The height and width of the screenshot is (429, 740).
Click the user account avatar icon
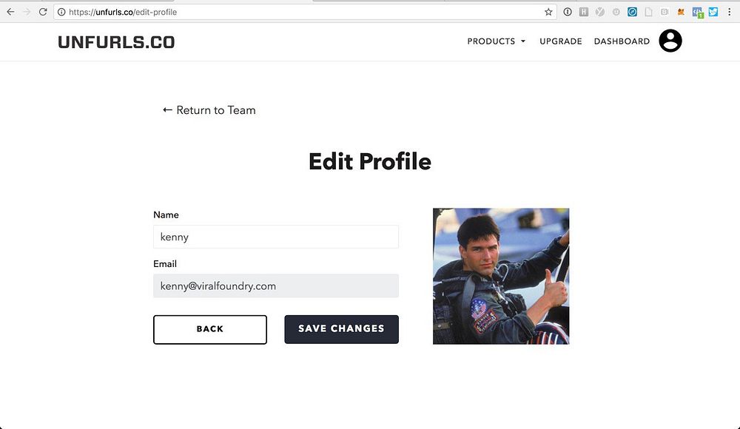[x=670, y=41]
